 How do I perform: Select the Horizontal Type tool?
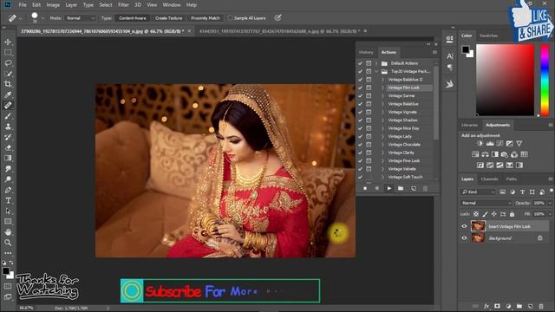[x=8, y=200]
